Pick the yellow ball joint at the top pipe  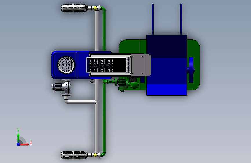coord(95,8)
